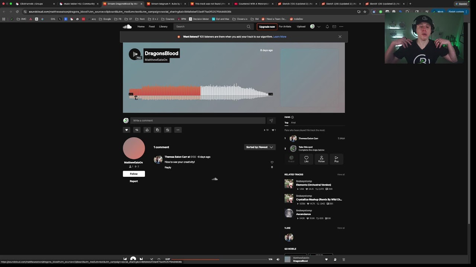This screenshot has width=476, height=267.
Task: Open the MatthewEatsOn profile avatar
Action: [x=134, y=148]
